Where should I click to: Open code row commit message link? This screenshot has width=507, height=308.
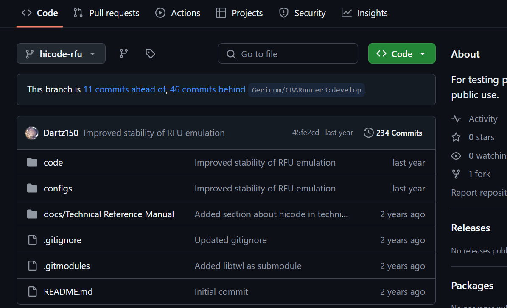[x=265, y=162]
